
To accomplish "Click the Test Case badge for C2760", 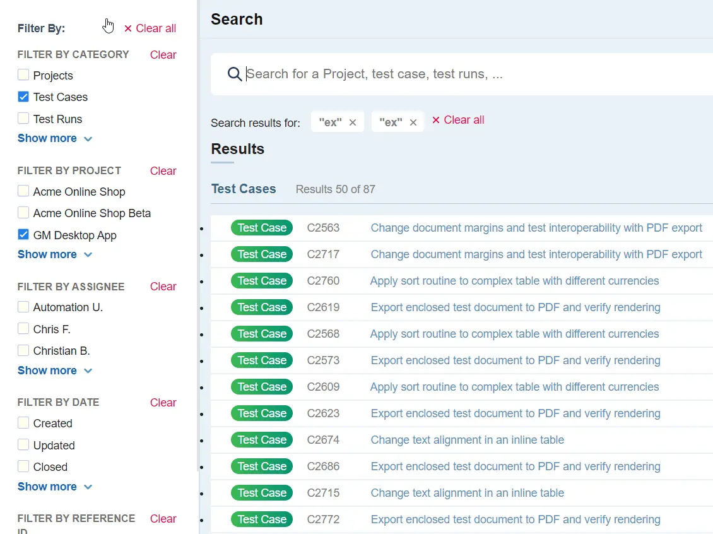I will point(262,281).
